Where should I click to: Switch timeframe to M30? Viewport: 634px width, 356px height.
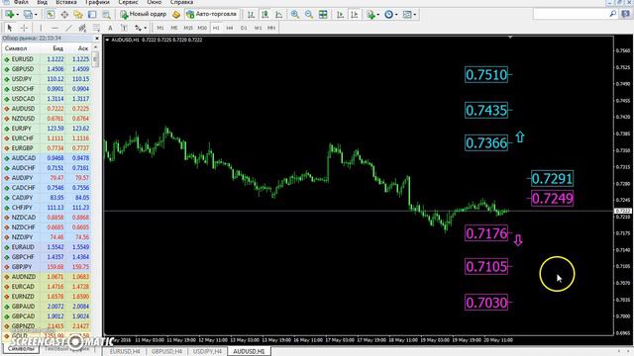202,28
